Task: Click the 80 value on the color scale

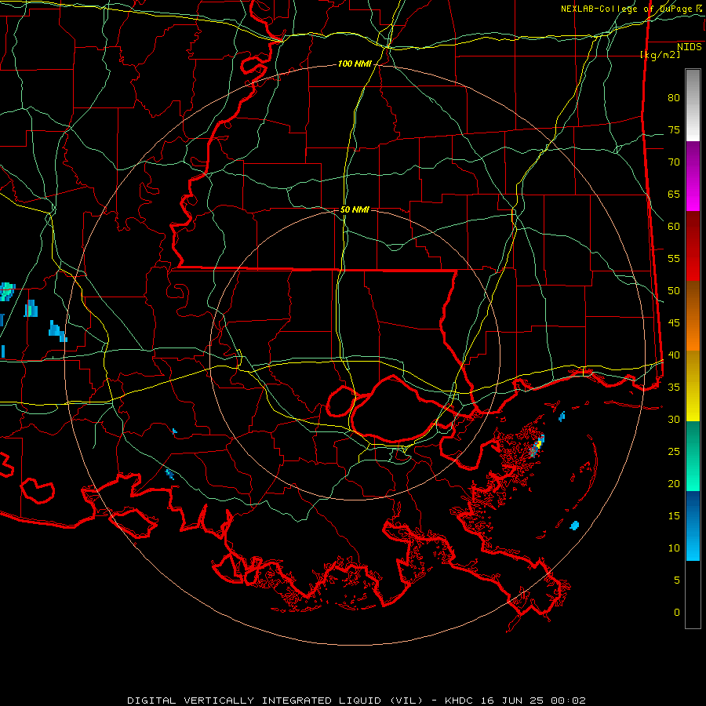Action: tap(674, 98)
